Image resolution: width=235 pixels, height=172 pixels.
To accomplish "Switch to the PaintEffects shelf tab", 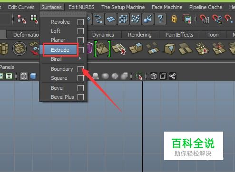I will click(179, 35).
